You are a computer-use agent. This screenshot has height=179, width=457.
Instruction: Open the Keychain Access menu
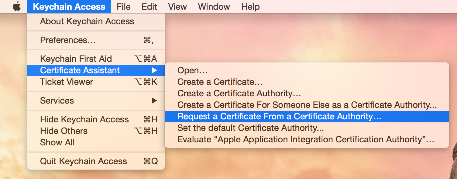69,6
